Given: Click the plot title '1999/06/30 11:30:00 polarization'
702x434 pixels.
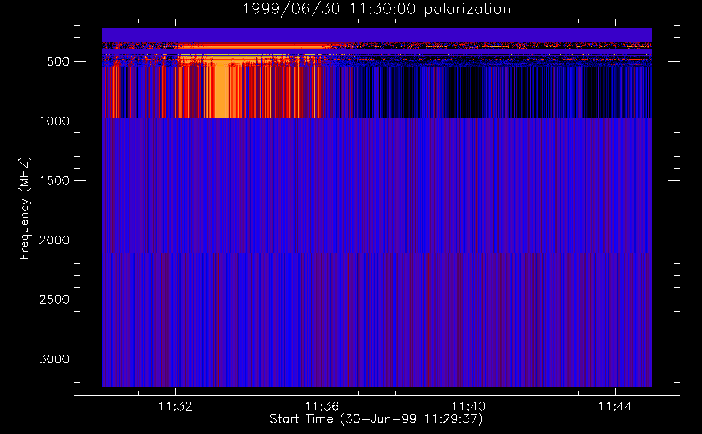Looking at the screenshot, I should pyautogui.click(x=376, y=9).
